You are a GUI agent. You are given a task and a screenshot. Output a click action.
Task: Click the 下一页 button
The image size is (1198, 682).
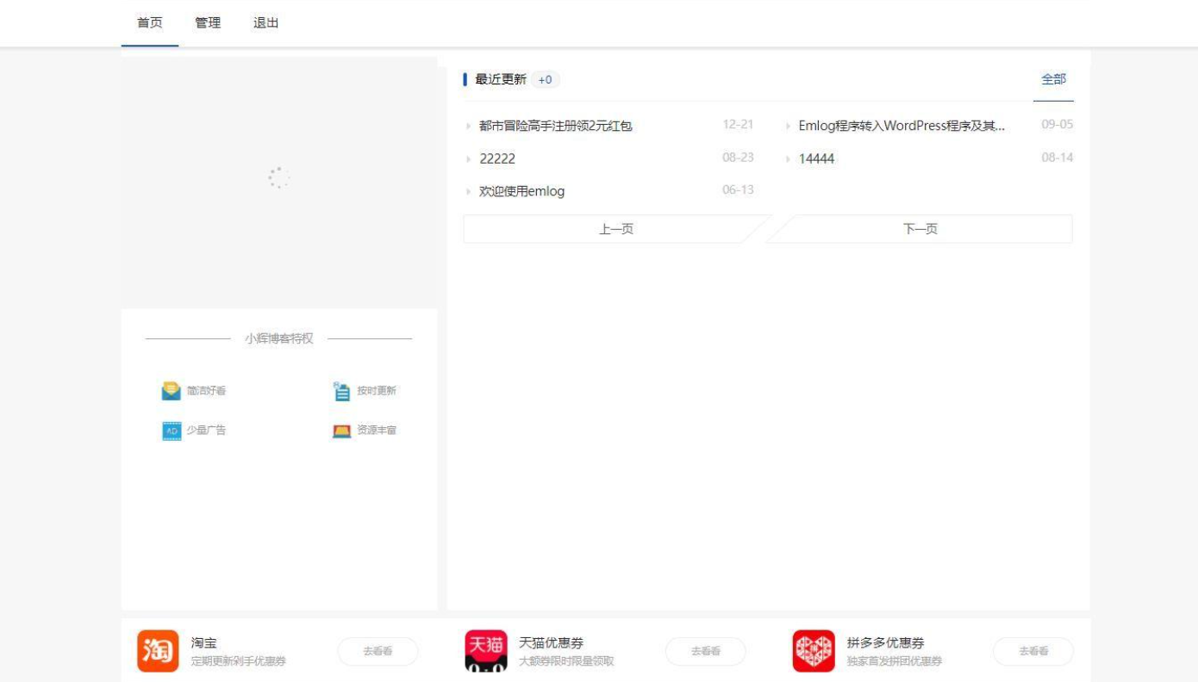[920, 228]
